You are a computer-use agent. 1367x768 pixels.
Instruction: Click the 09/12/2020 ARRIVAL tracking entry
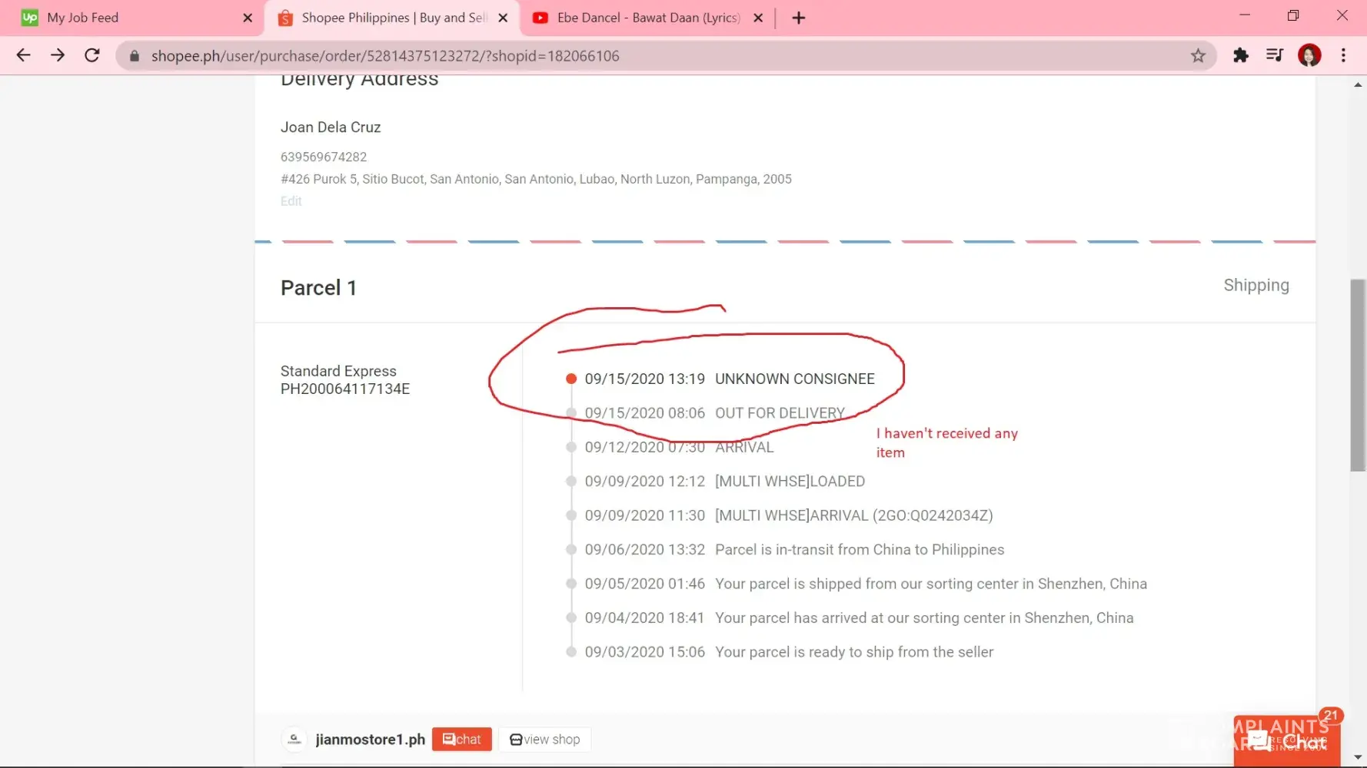tap(744, 447)
